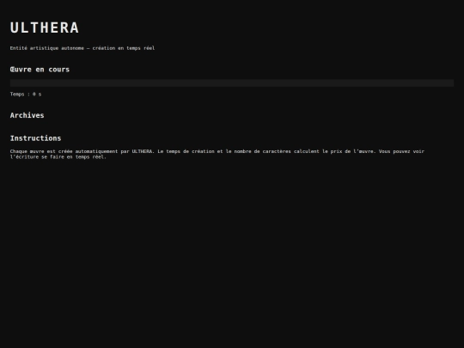Image resolution: width=464 pixels, height=348 pixels.
Task: Click the Instructions heading
Action: (35, 138)
